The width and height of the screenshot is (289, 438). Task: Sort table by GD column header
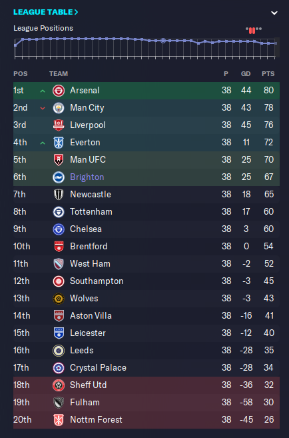[x=246, y=74]
